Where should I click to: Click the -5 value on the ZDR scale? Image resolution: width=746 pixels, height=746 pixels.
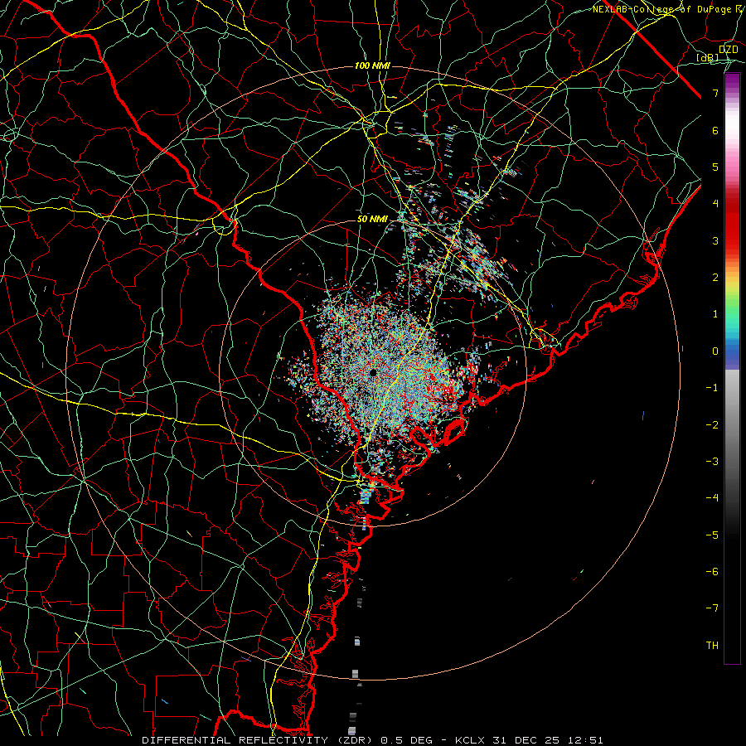[x=712, y=535]
